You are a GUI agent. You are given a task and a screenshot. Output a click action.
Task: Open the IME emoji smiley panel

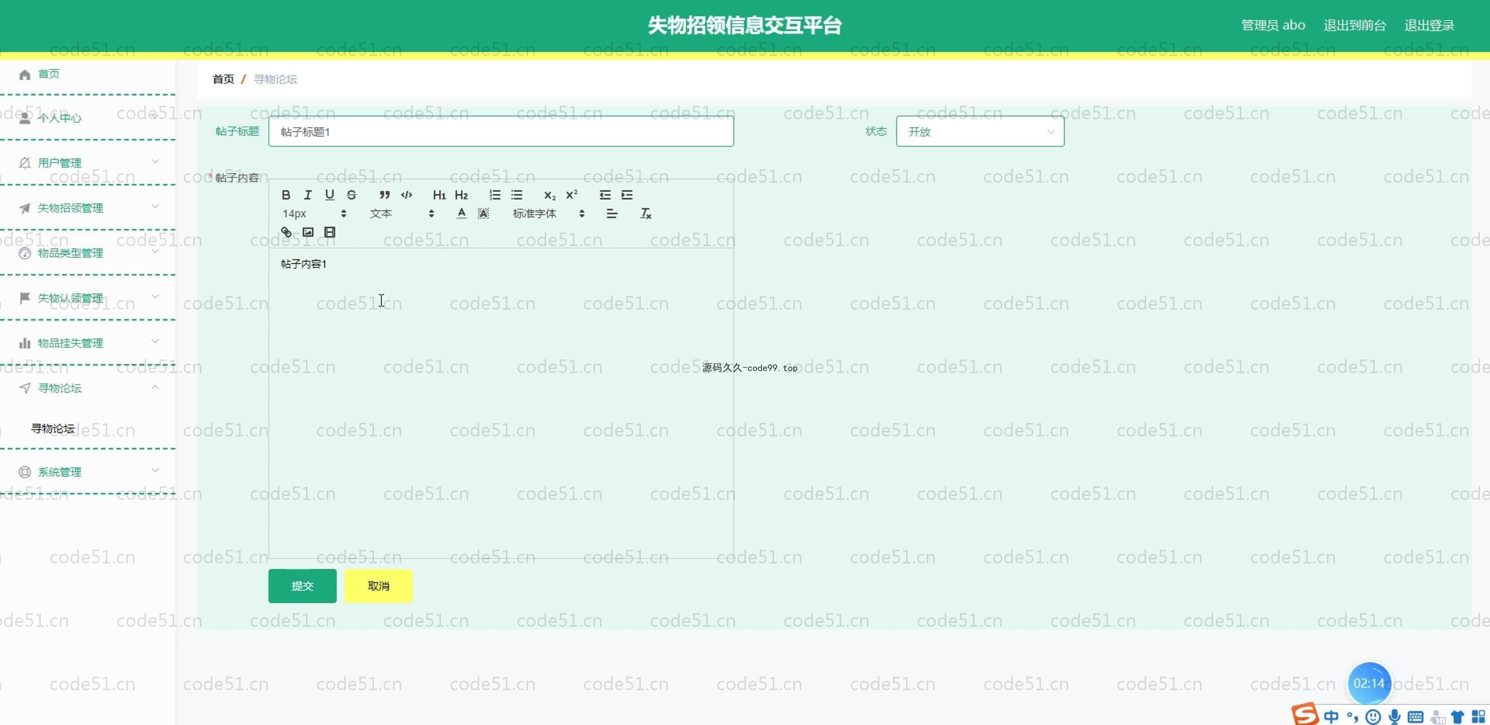coord(1373,717)
